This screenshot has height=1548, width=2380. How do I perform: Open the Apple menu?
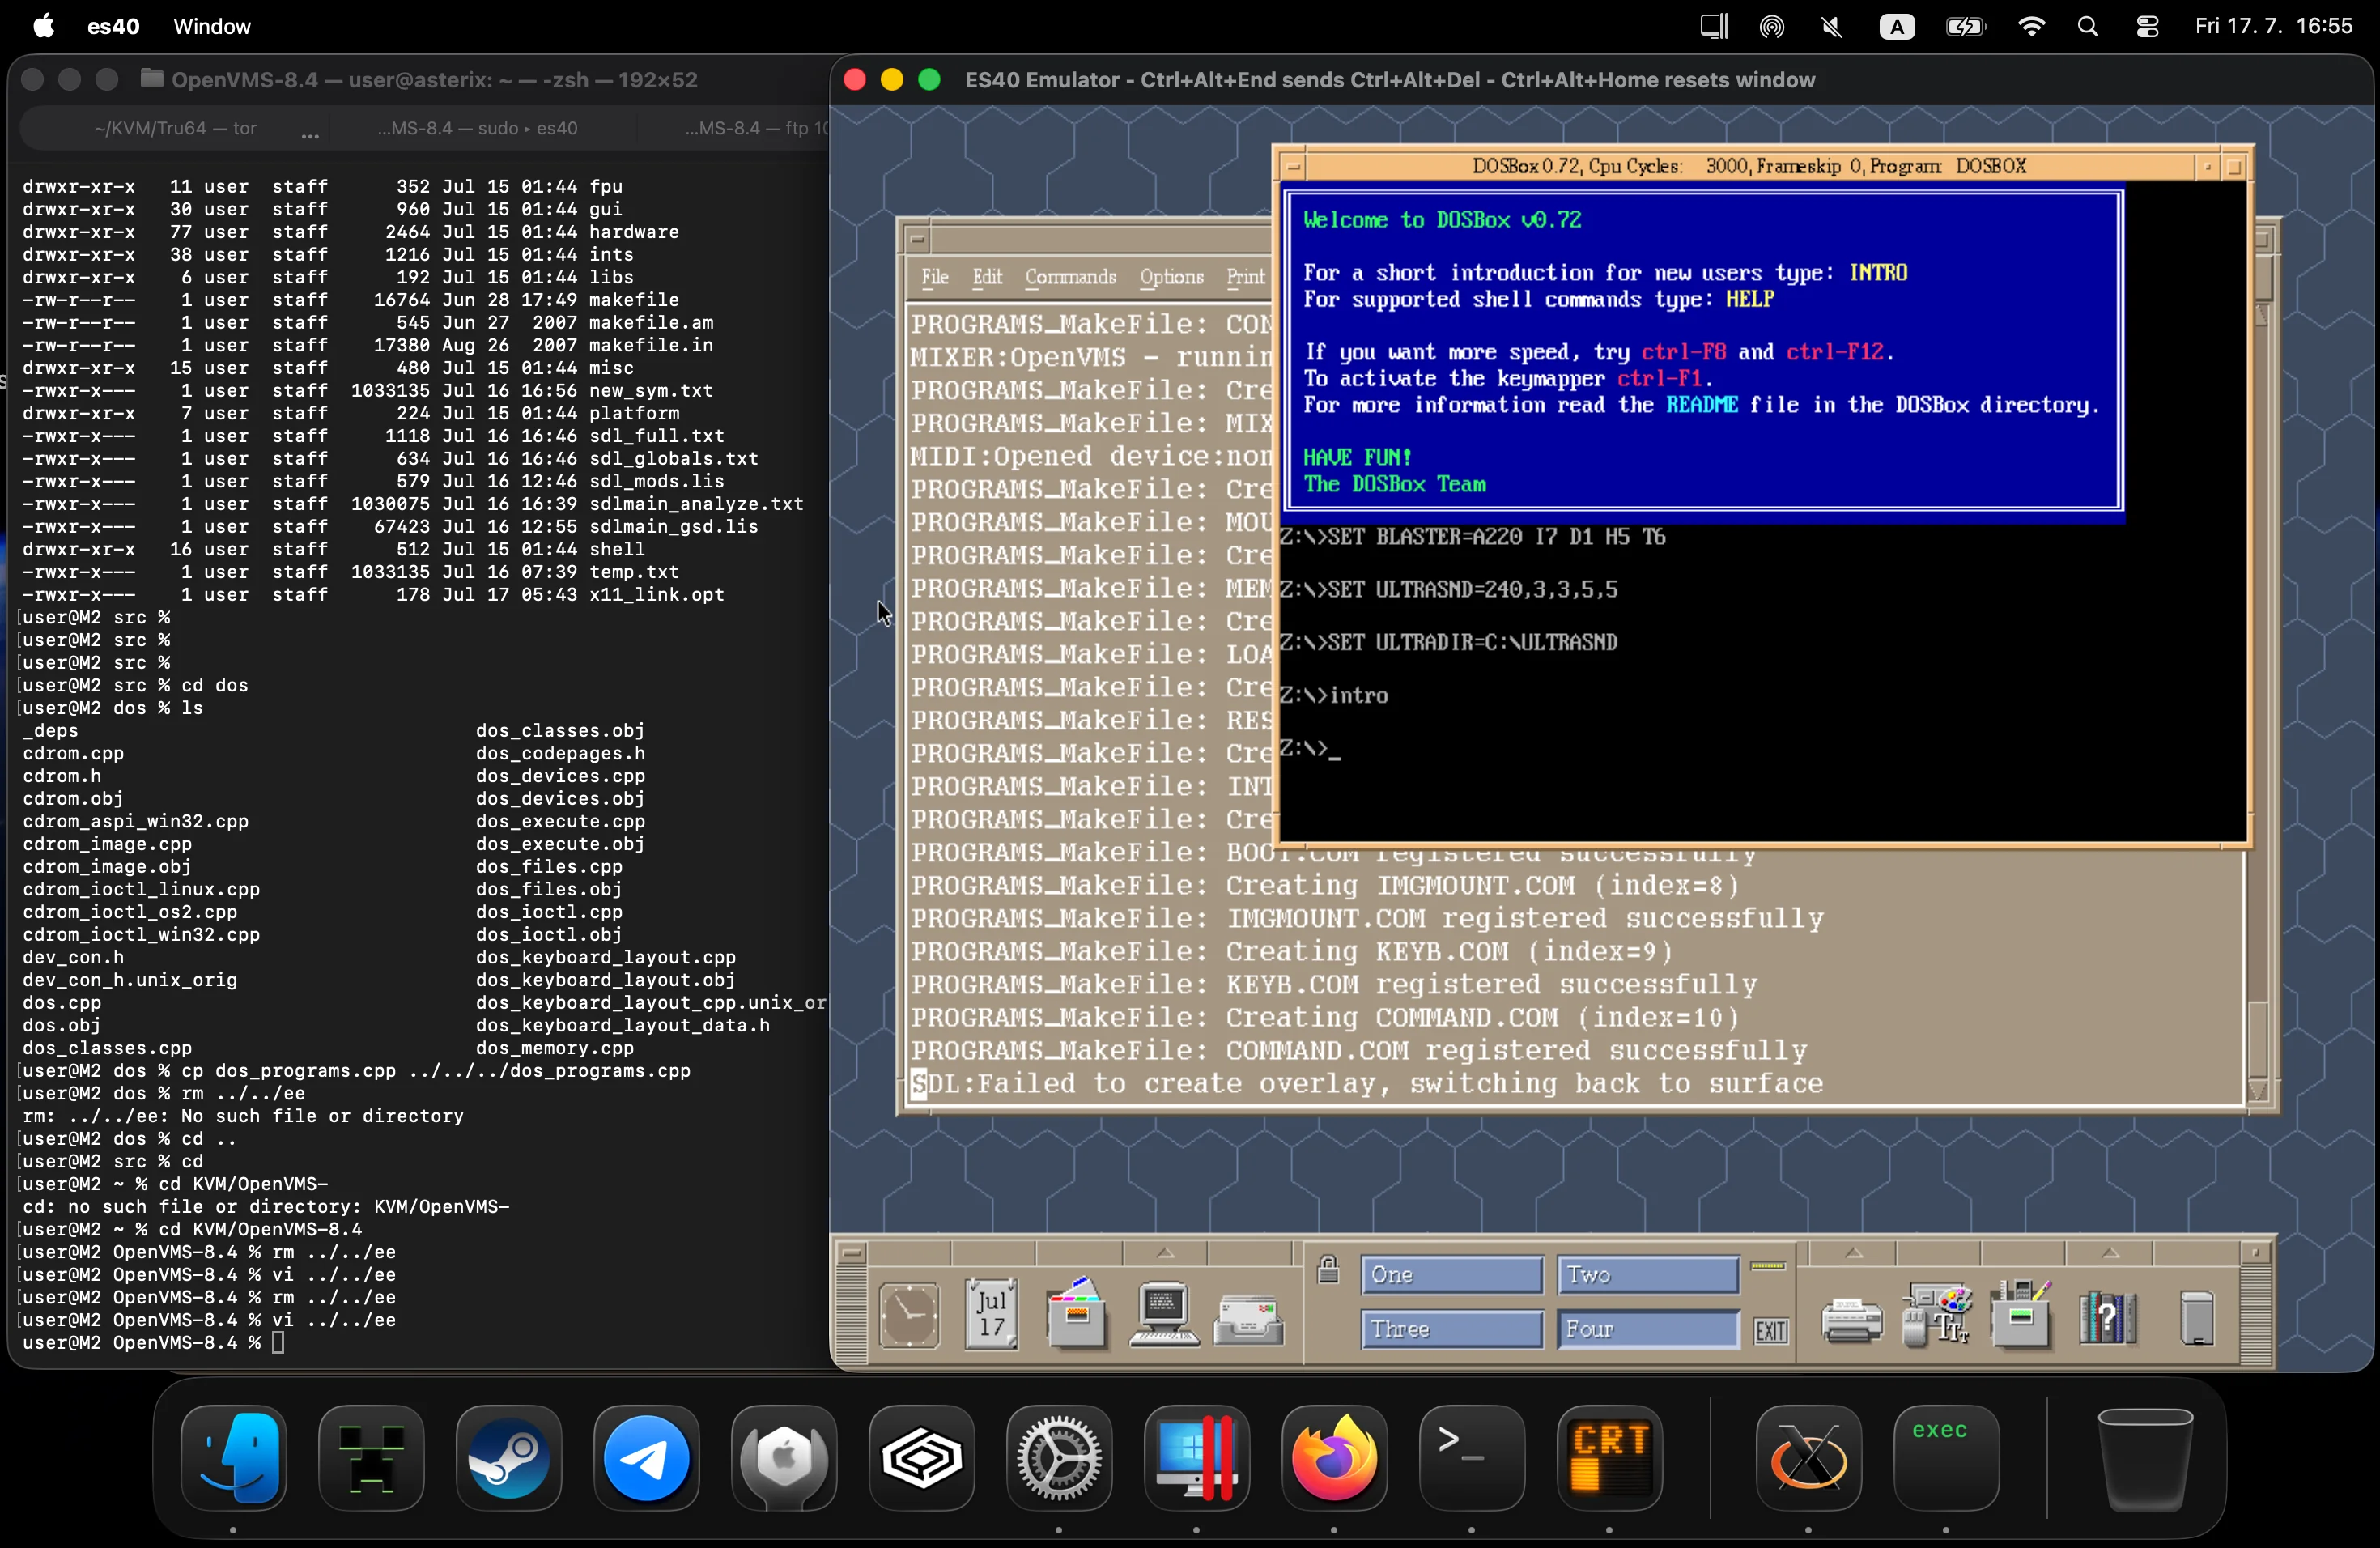44,27
